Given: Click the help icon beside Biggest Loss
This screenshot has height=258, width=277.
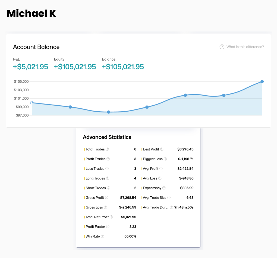Looking at the screenshot, I should (165, 159).
